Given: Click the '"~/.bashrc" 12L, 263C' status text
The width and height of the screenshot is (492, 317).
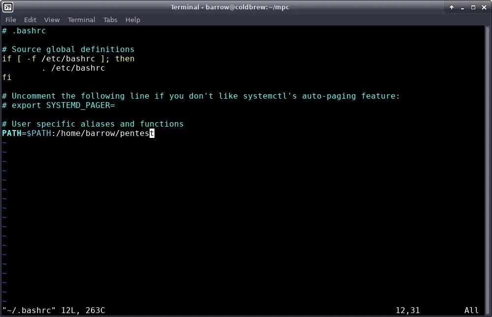Looking at the screenshot, I should pos(53,311).
